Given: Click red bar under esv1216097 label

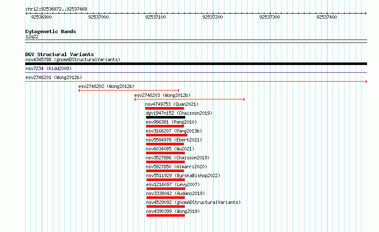Looking at the screenshot, I should [166, 189].
